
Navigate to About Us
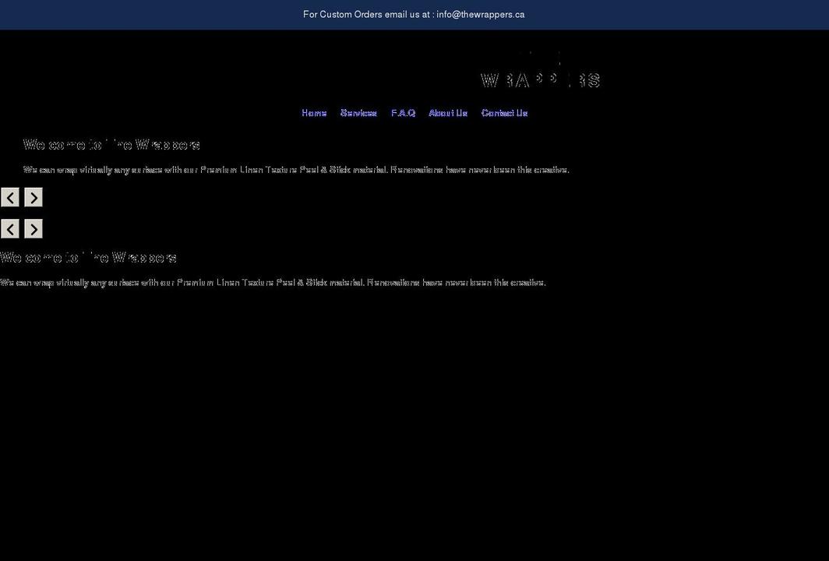(448, 113)
